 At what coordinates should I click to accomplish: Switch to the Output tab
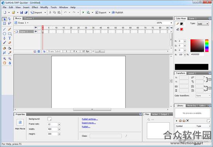pos(164,114)
